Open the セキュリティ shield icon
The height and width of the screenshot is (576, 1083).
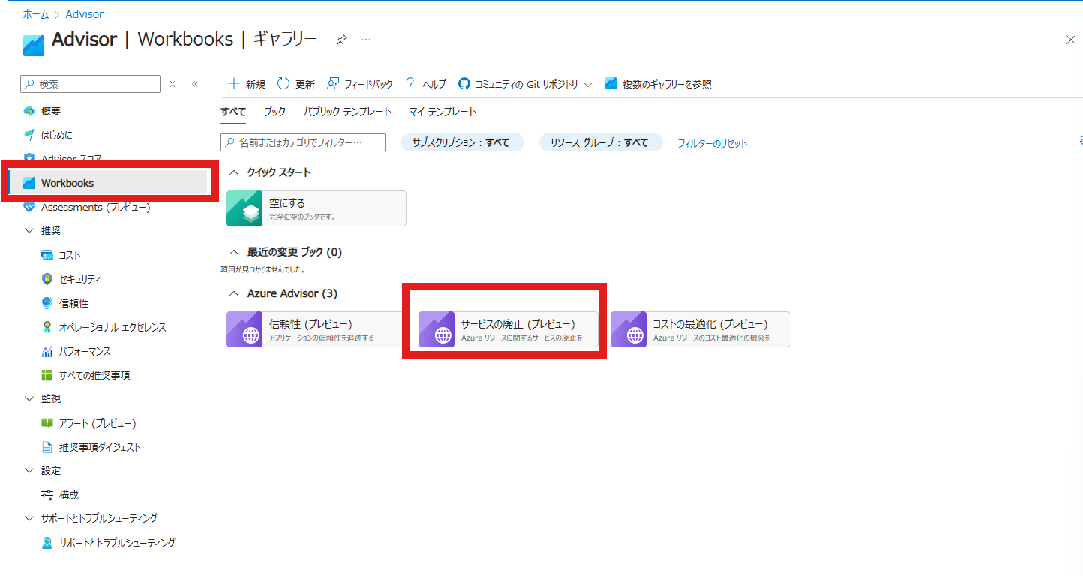point(47,279)
